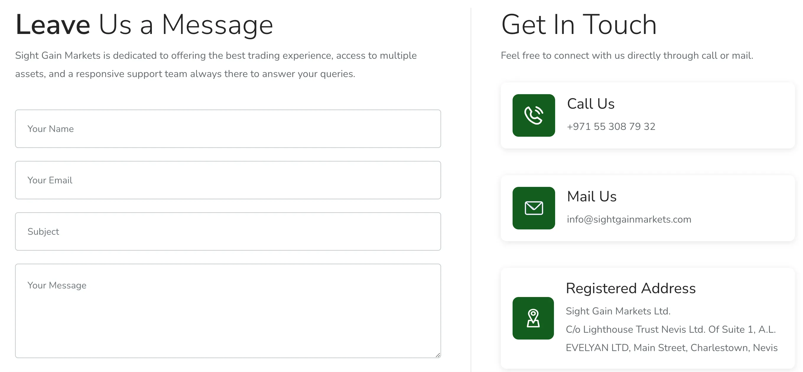Click the Call Us heading

click(591, 104)
